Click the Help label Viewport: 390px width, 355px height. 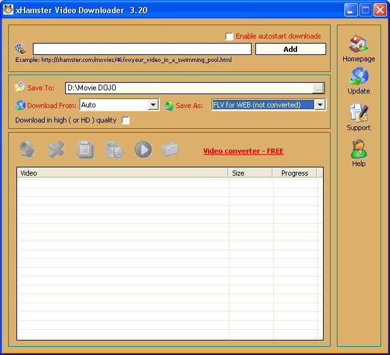point(358,164)
